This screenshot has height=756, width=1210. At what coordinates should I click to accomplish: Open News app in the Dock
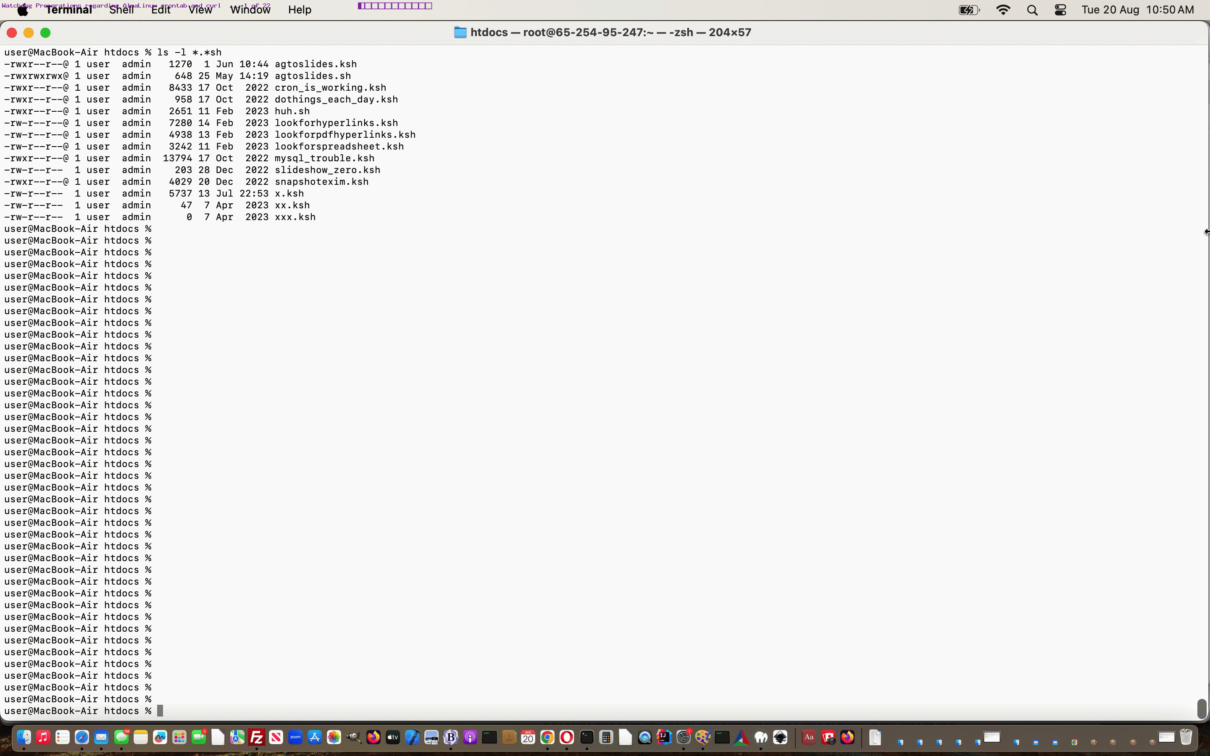coord(276,737)
